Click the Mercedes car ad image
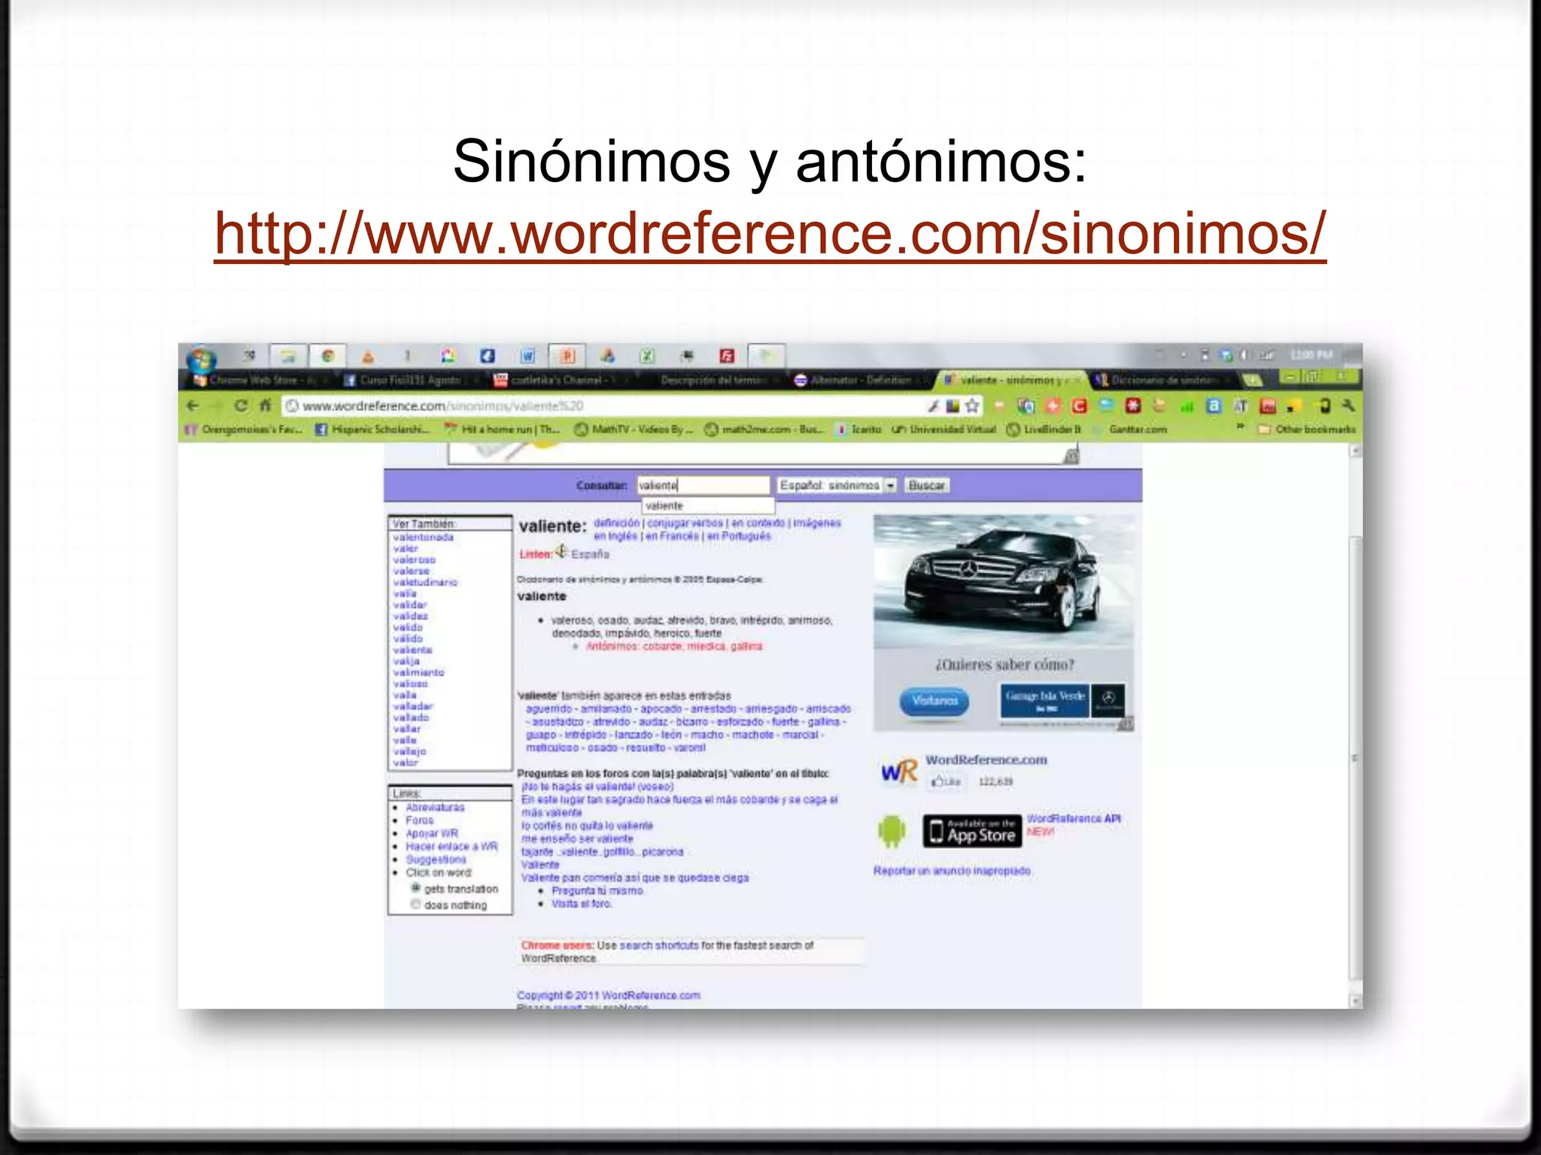The image size is (1541, 1155). click(1003, 581)
